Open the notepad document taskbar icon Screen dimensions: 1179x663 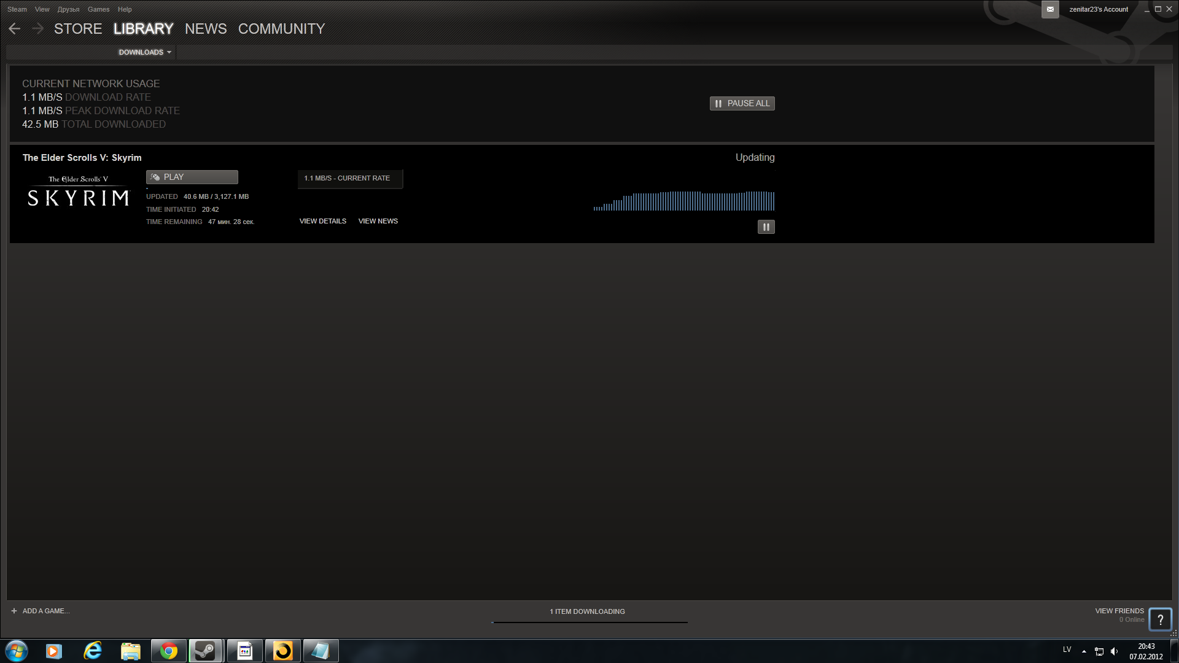245,651
